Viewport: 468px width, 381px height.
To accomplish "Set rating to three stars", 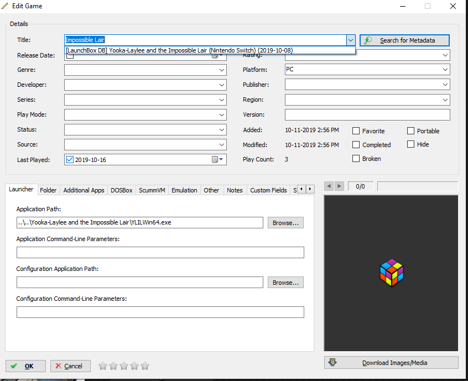I will [x=124, y=366].
